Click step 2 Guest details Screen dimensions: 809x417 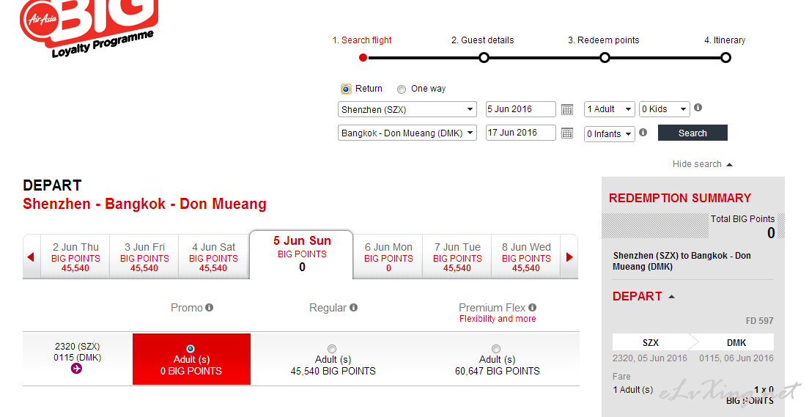[x=482, y=40]
